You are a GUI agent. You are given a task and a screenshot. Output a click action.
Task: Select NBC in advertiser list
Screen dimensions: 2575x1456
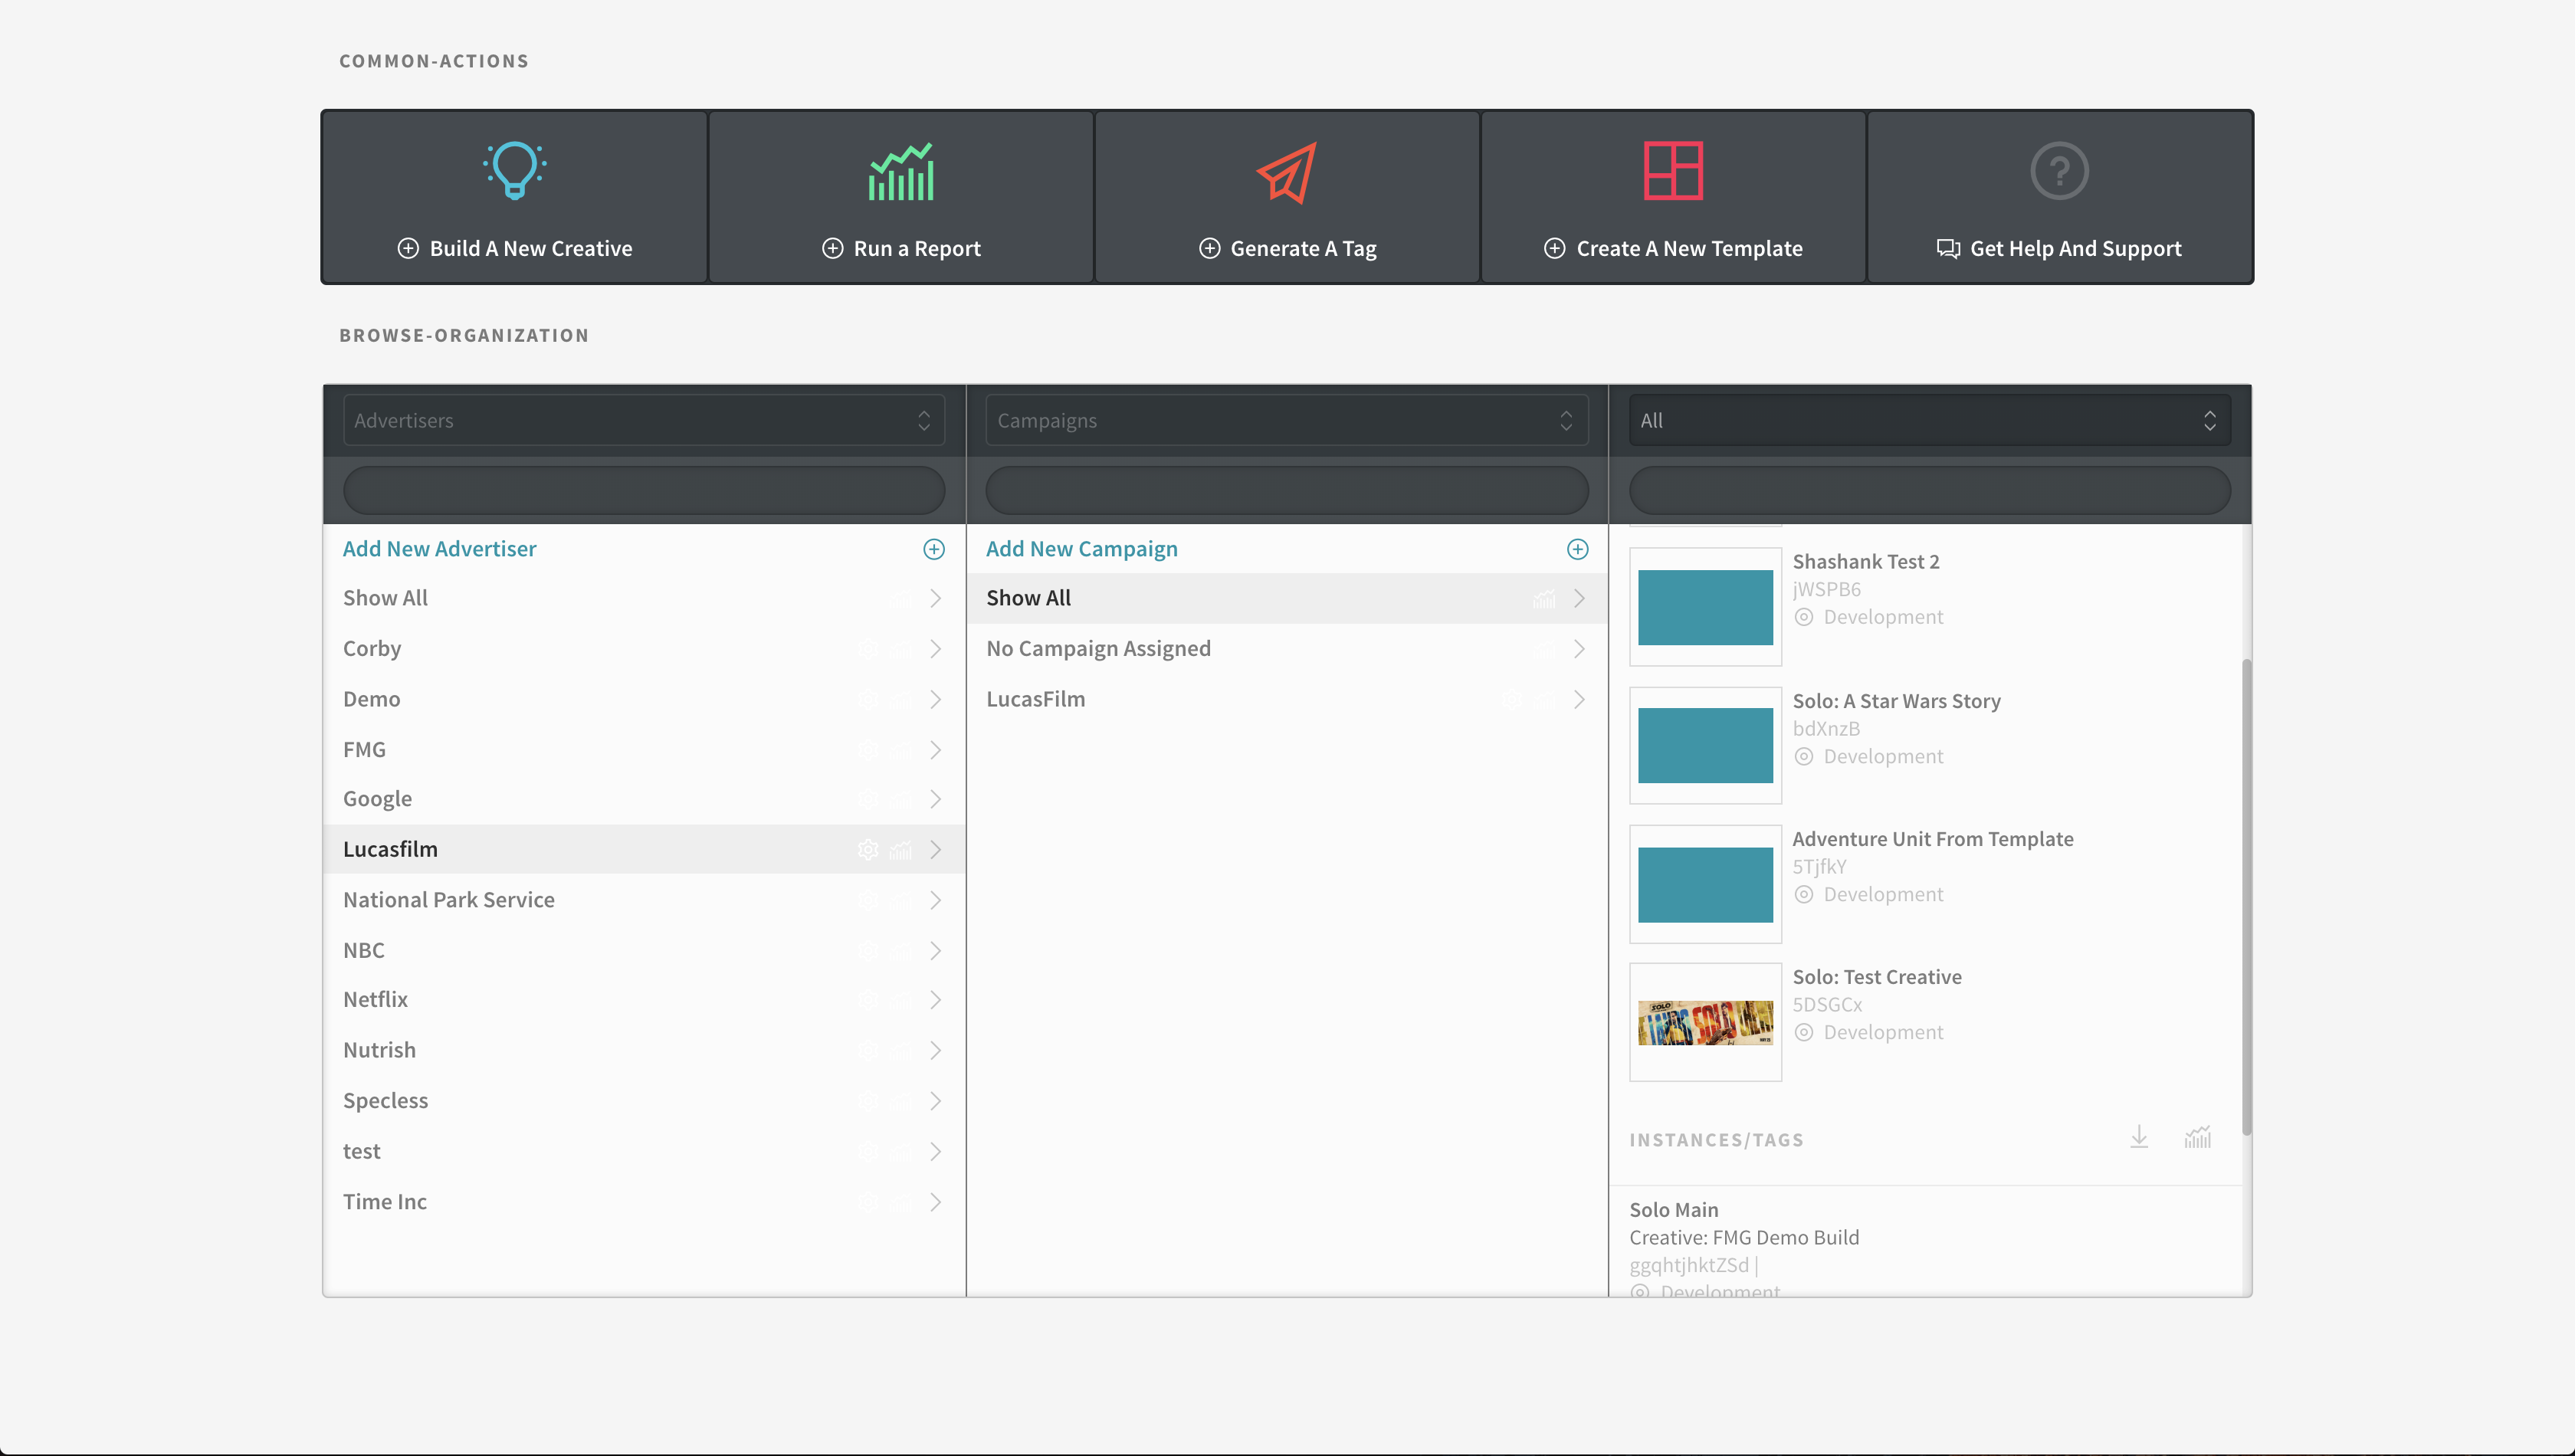click(x=644, y=951)
